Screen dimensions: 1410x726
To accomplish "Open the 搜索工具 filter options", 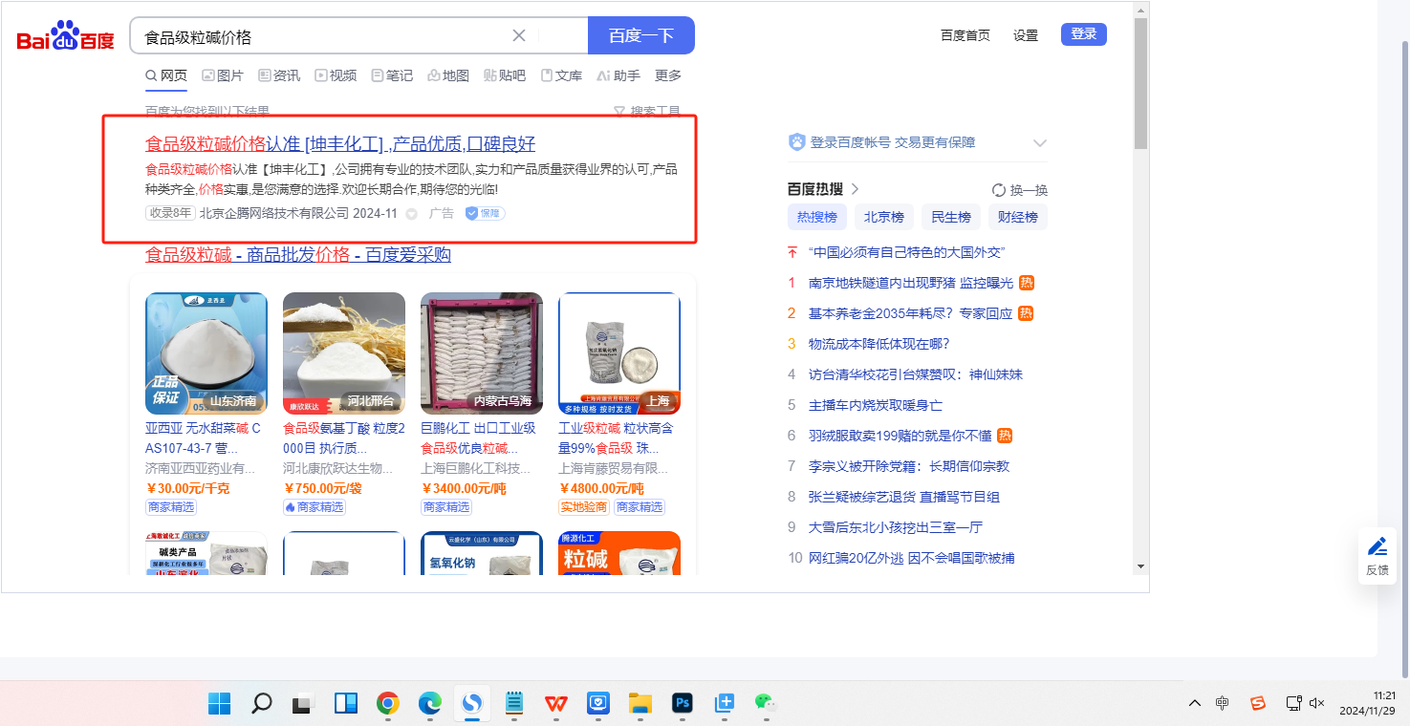I will tap(647, 112).
